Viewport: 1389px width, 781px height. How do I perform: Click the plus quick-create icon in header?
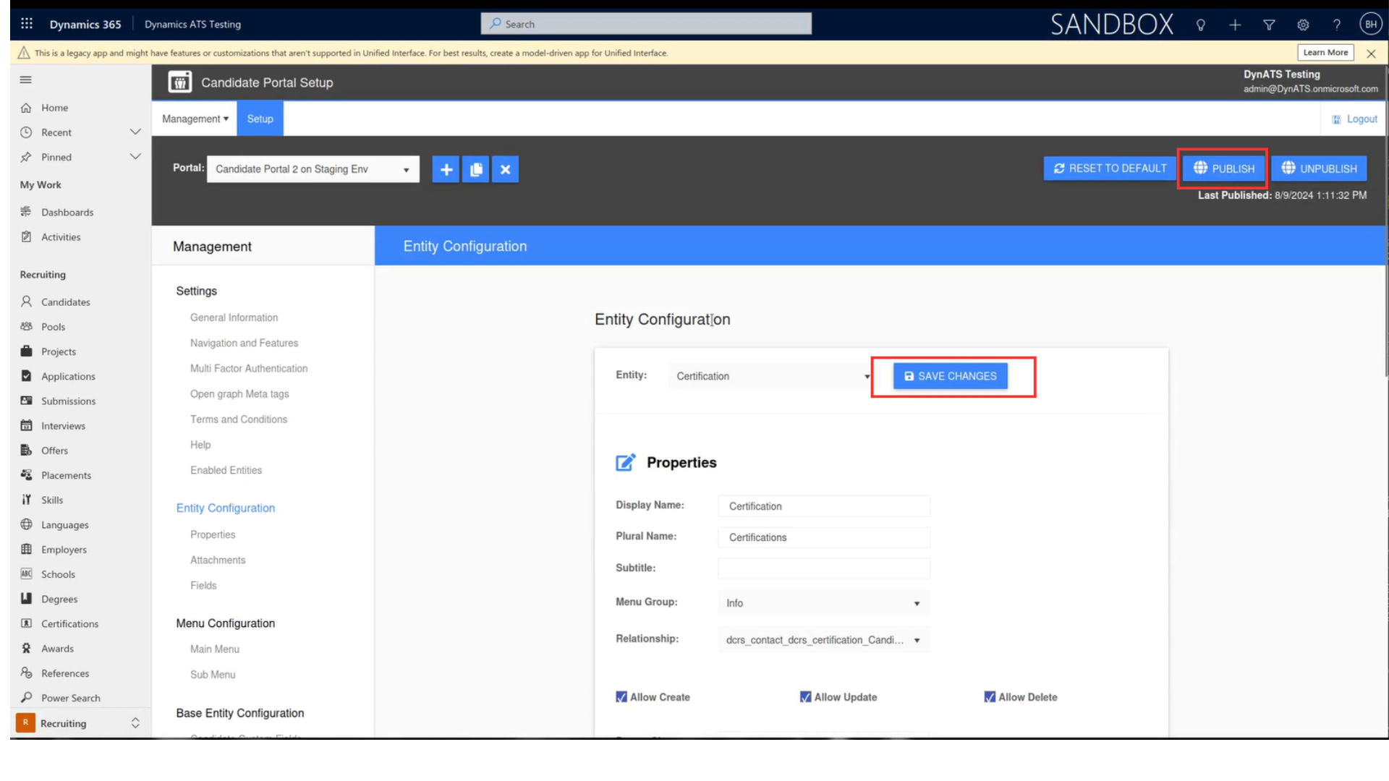click(1235, 25)
